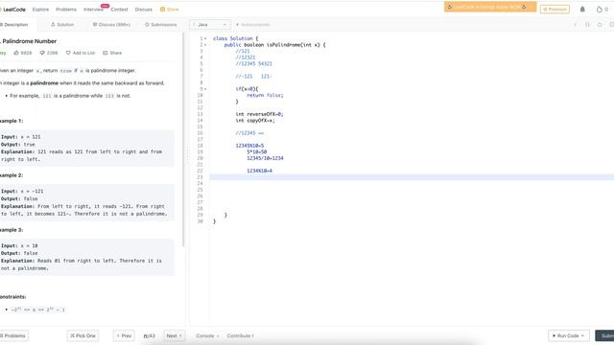Click the Submit button
This screenshot has width=614, height=345.
pyautogui.click(x=605, y=336)
